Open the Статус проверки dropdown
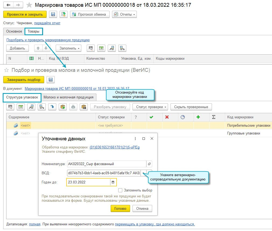Viewport: 272px width, 231px height. 150,107
